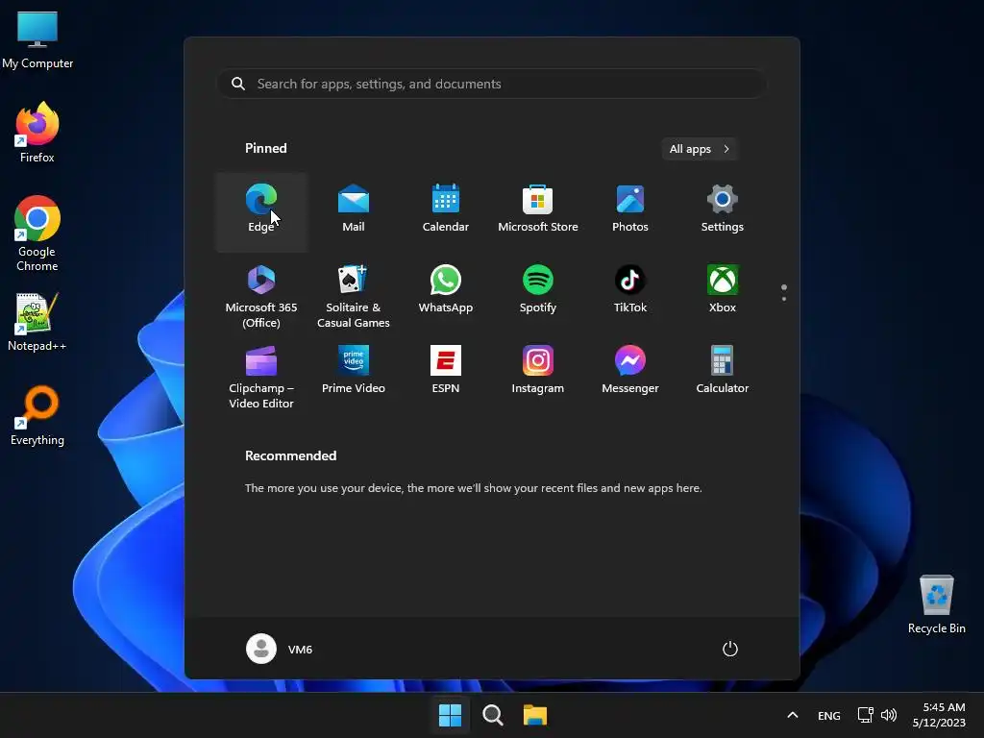Viewport: 984px width, 738px height.
Task: Select the Everything search desktop shortcut
Action: point(37,415)
